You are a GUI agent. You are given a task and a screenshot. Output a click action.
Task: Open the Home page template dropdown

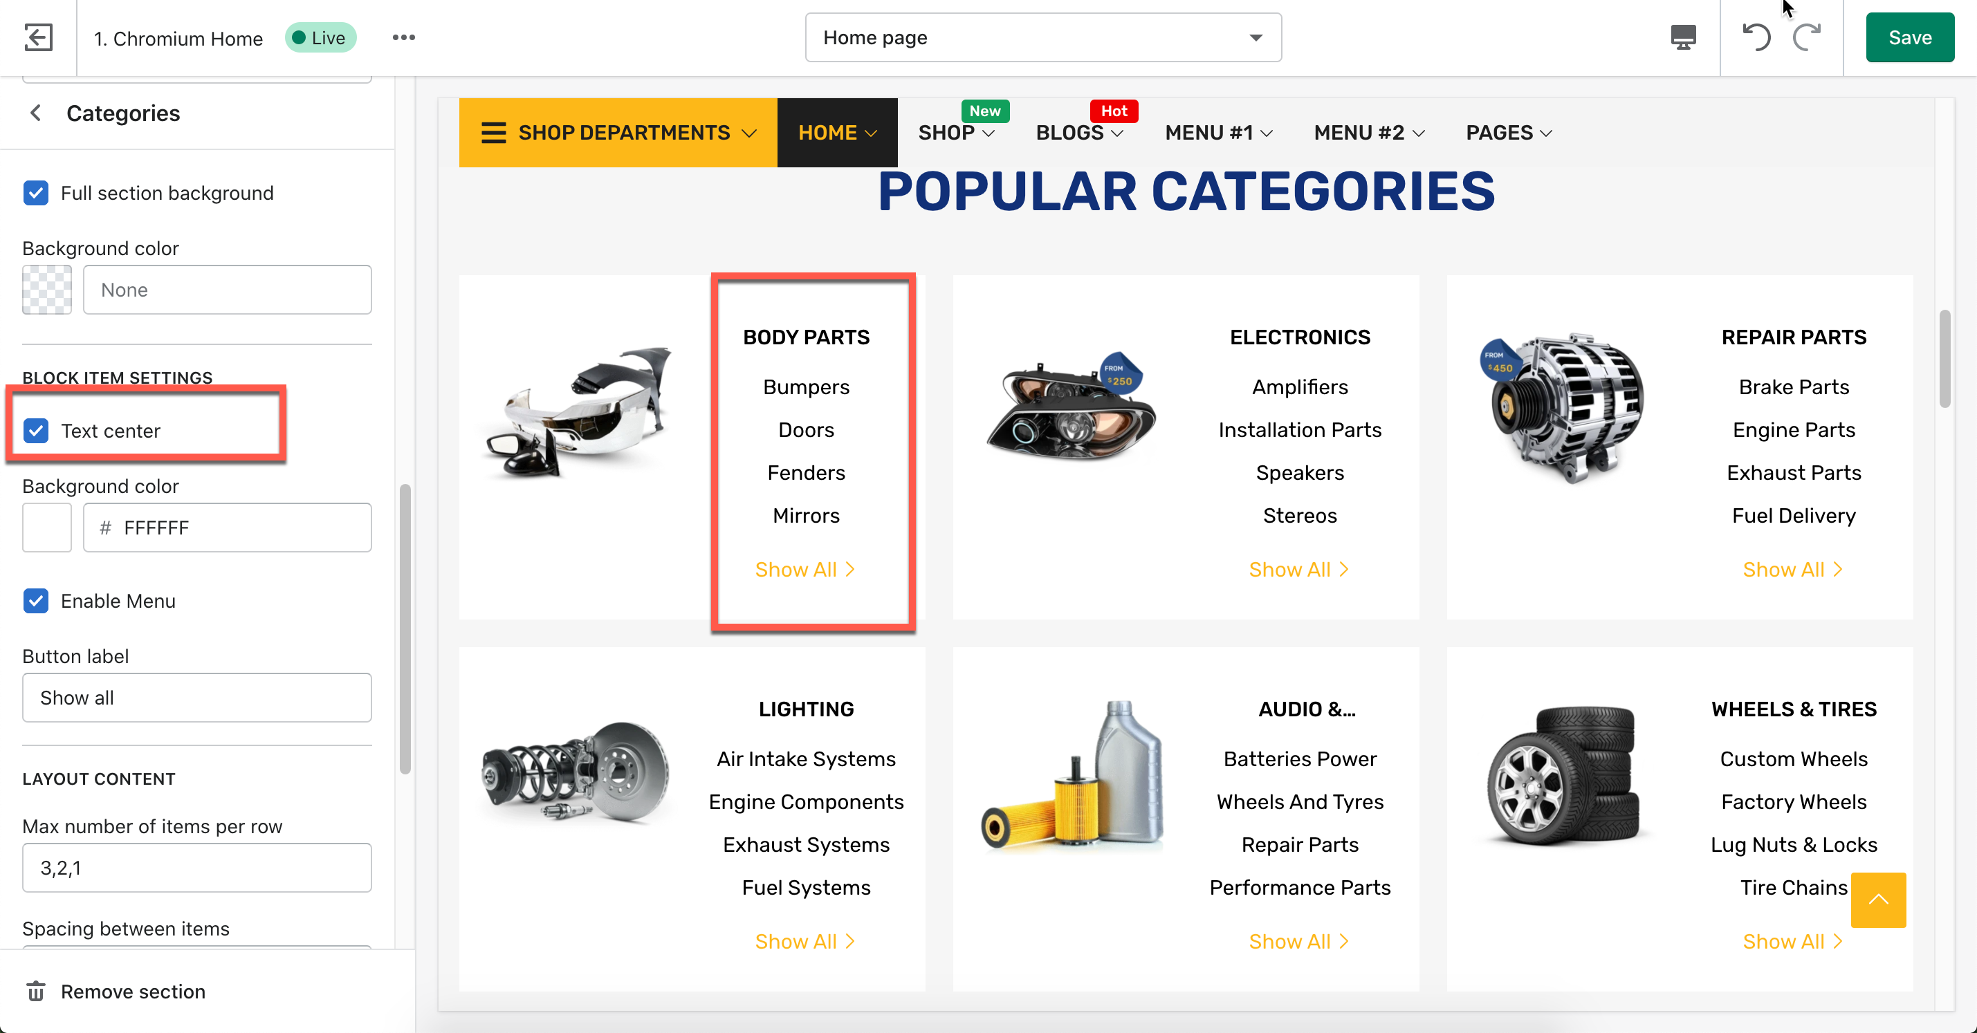coord(1042,37)
